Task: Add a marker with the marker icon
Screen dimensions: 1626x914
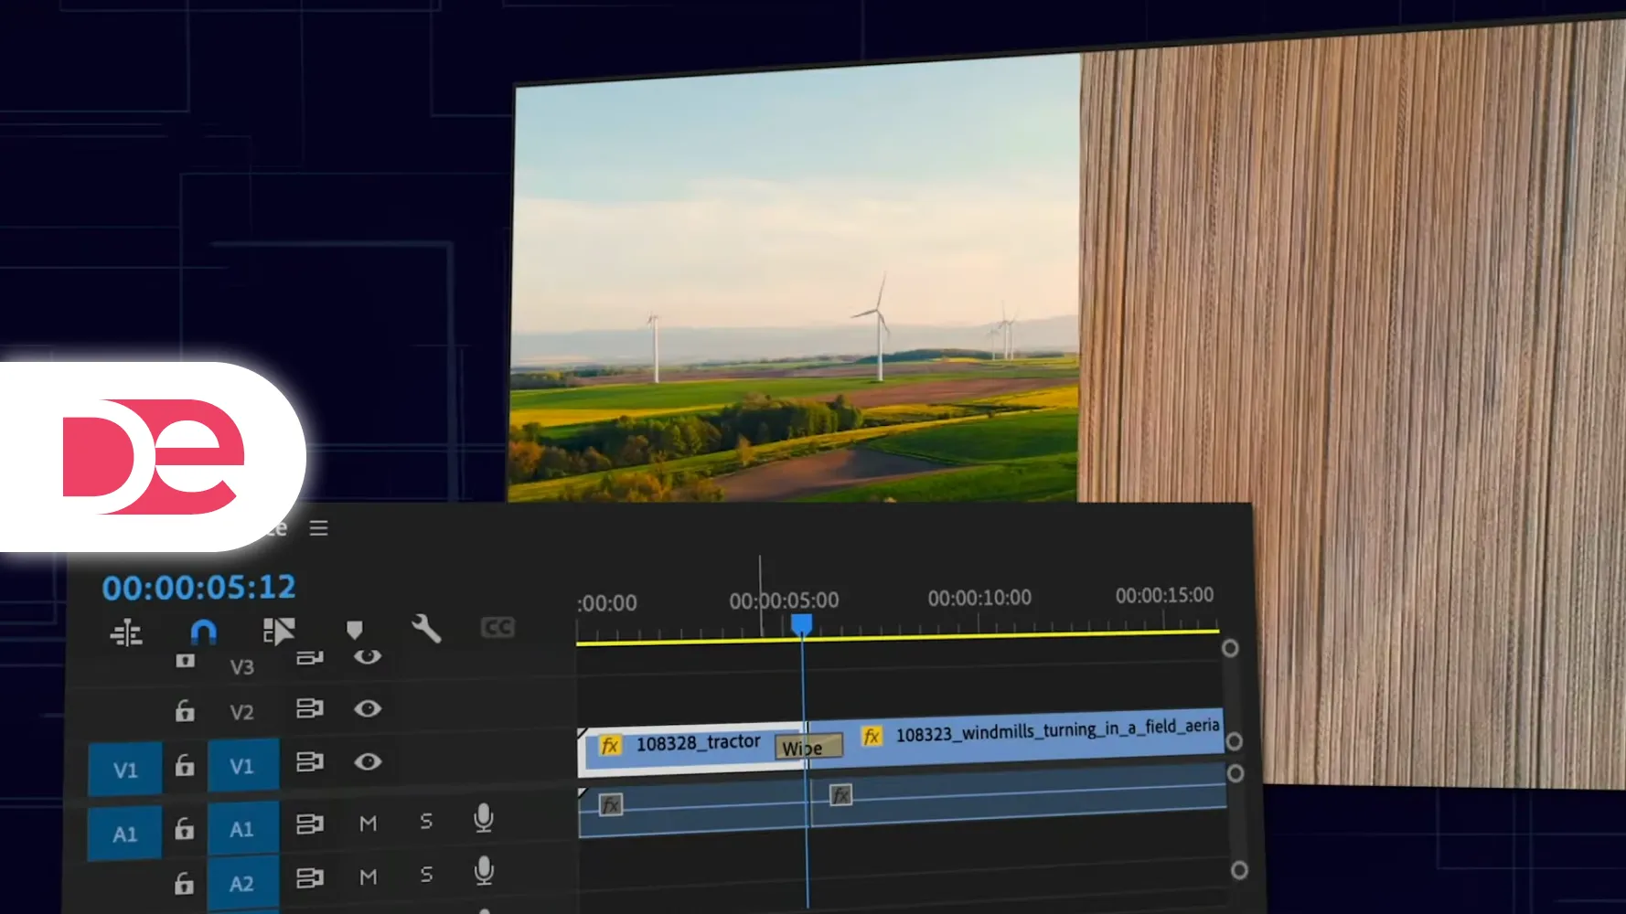Action: [x=355, y=629]
